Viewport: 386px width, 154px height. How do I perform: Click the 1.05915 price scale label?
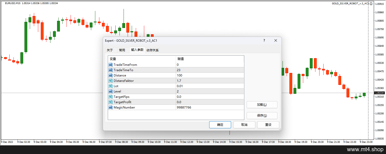[x=380, y=4]
